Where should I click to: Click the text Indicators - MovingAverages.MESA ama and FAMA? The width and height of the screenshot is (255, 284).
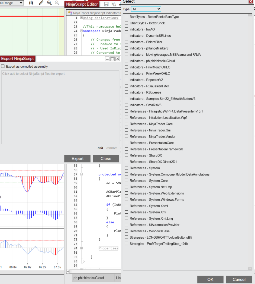coord(165,55)
